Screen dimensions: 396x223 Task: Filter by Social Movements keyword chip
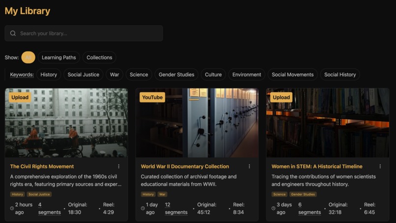coord(293,75)
